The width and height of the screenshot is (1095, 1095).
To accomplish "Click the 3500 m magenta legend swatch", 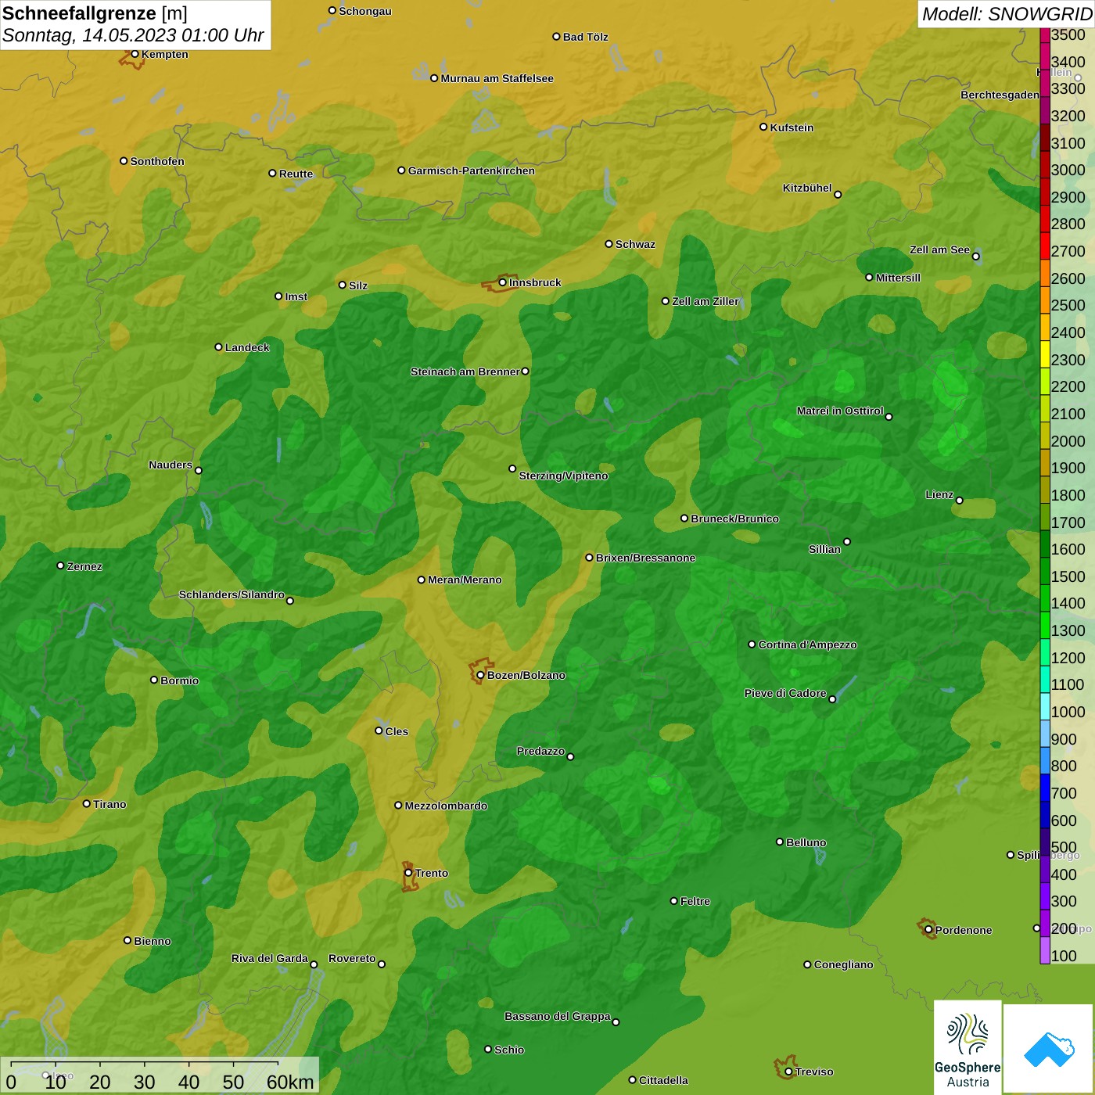I will (x=1045, y=34).
